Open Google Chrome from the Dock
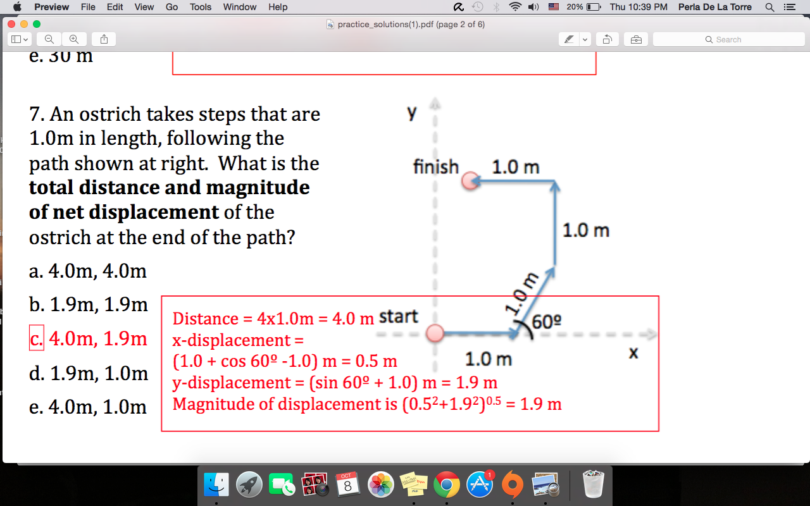The width and height of the screenshot is (810, 506). click(447, 484)
